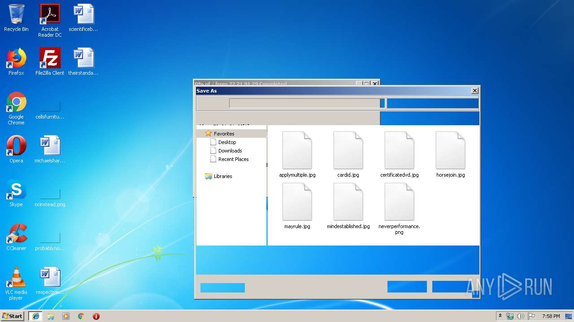
Task: Select the mayrule.jpg file
Action: pyautogui.click(x=297, y=206)
